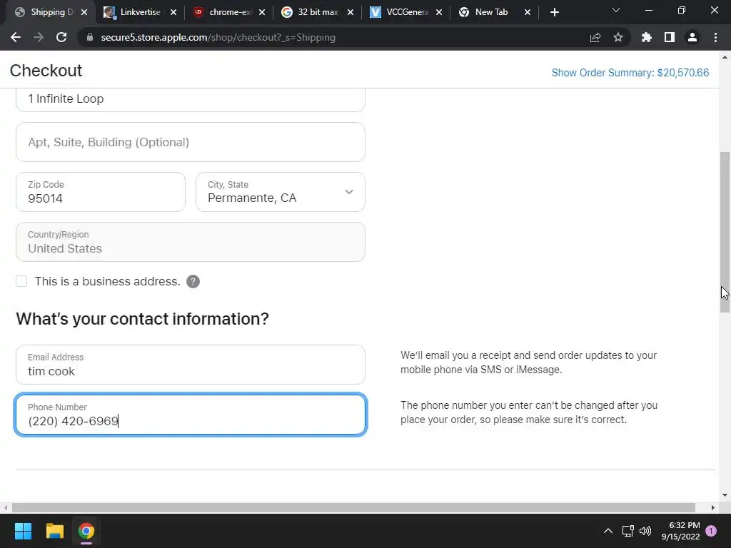The image size is (731, 548).
Task: Close the 32 bit max tab
Action: (x=351, y=12)
